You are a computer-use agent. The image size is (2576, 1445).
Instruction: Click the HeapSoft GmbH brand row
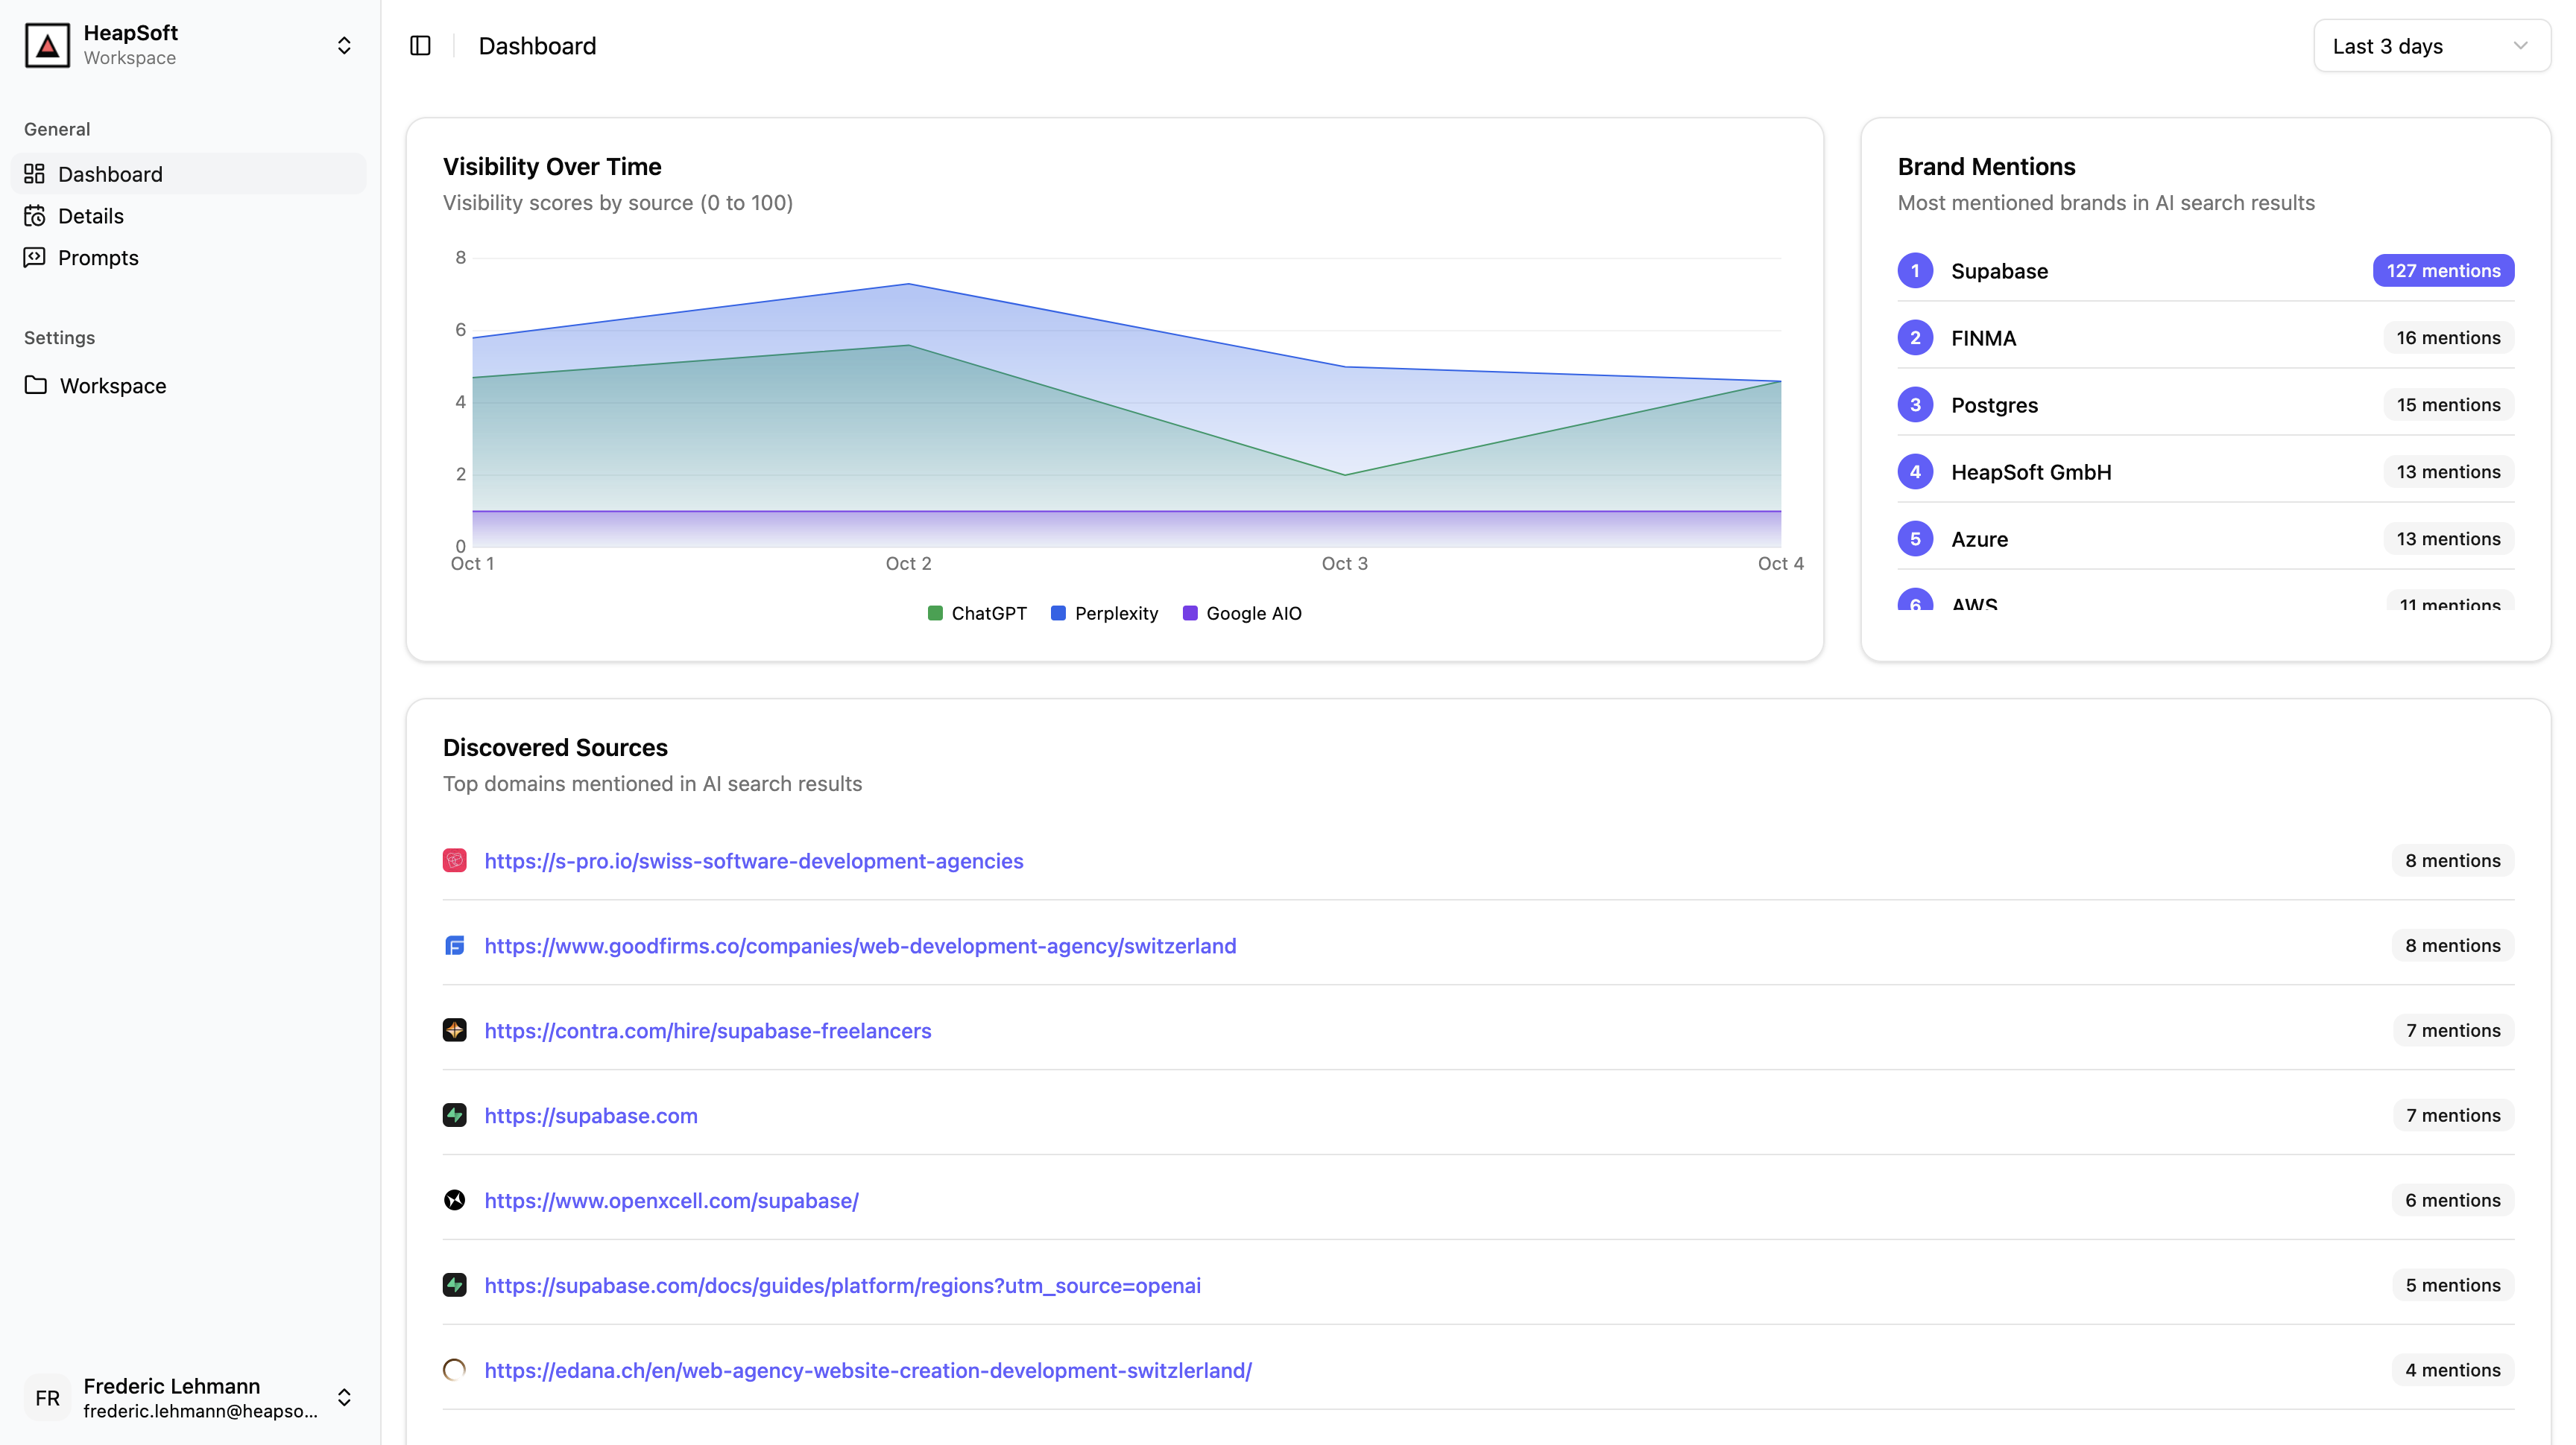(2030, 471)
